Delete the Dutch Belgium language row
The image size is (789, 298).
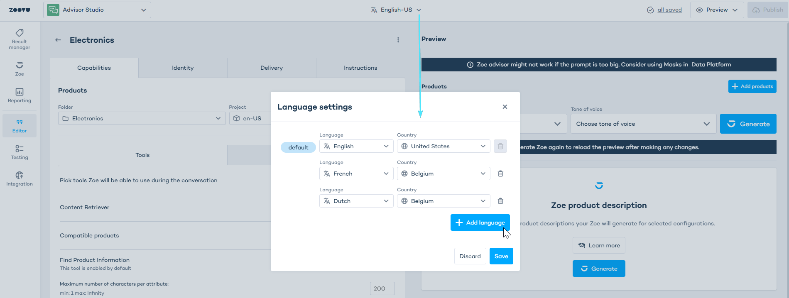pyautogui.click(x=500, y=201)
